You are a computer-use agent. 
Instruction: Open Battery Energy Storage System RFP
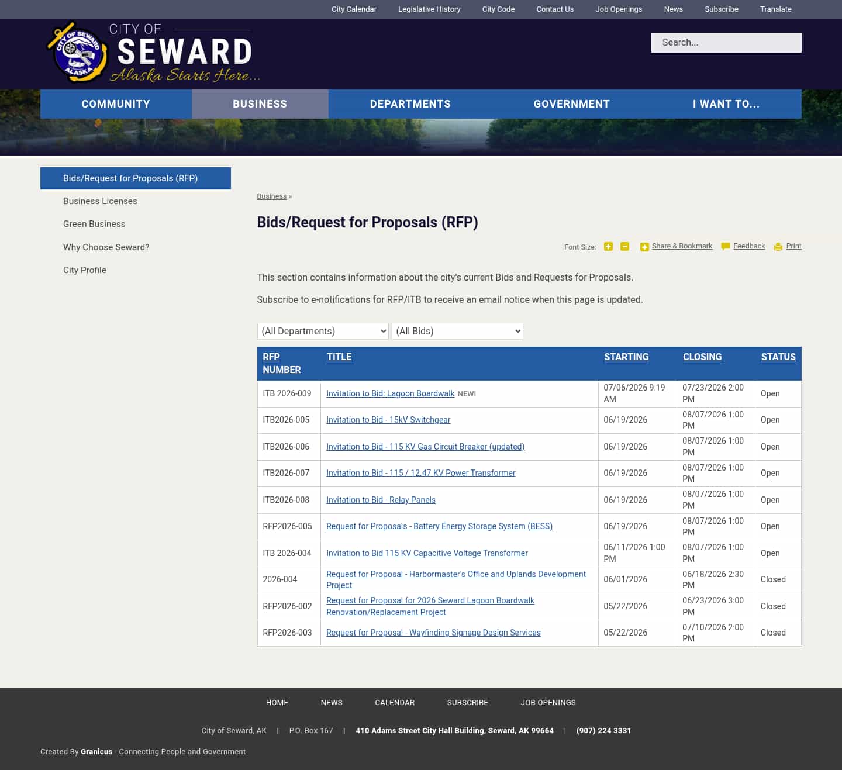[x=439, y=526]
